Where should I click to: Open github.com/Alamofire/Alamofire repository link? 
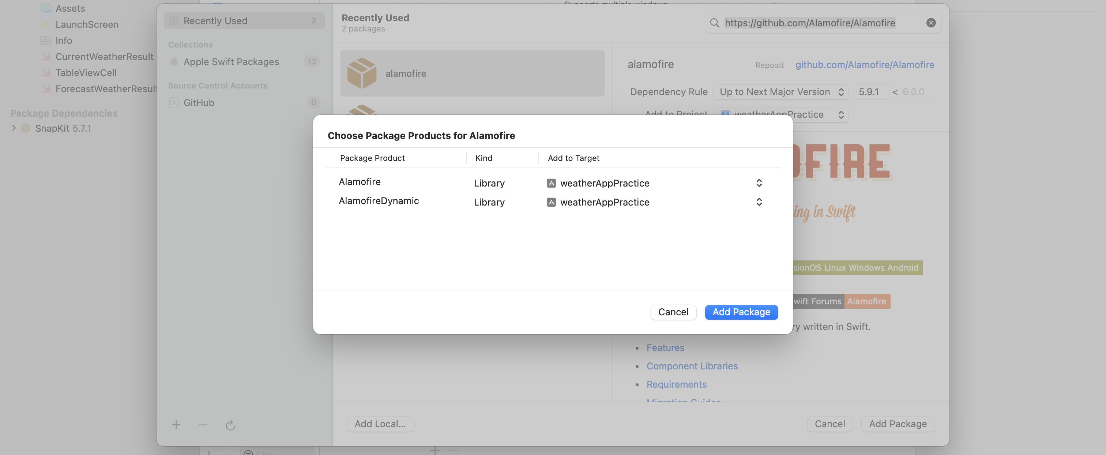pyautogui.click(x=864, y=64)
